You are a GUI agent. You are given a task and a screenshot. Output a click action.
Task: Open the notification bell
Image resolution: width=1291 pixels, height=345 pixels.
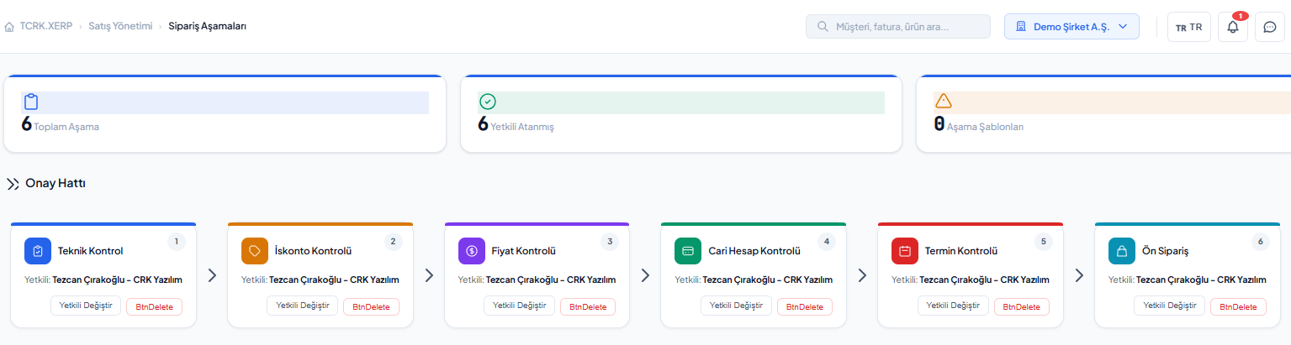1233,27
